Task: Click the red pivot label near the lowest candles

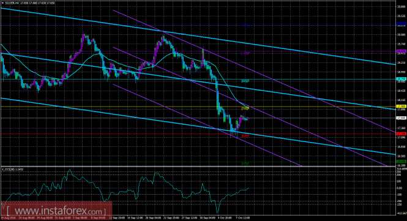Action: 245,135
